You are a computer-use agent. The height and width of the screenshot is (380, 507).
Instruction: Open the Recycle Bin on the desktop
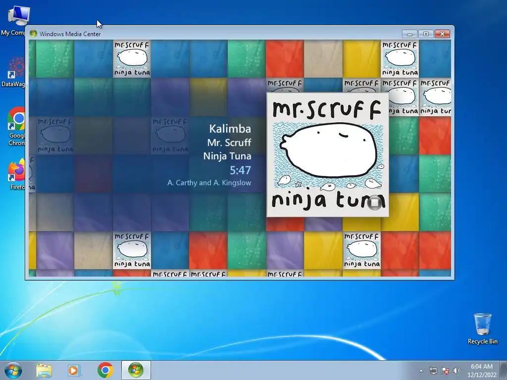(x=482, y=329)
